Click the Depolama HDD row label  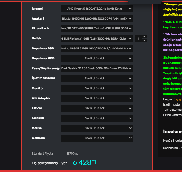[43, 58]
